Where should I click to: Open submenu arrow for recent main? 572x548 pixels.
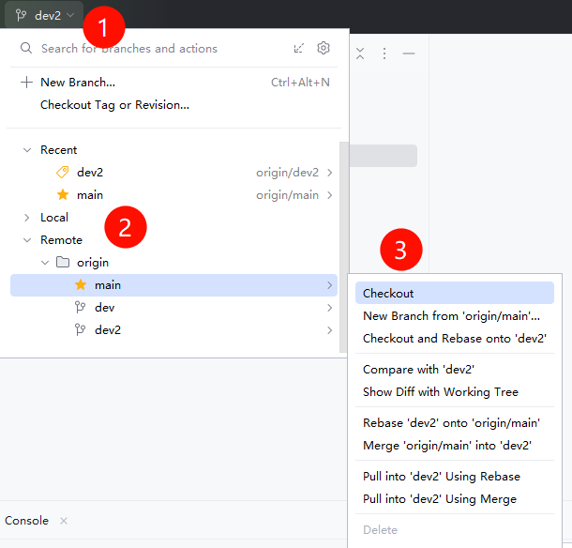tap(329, 195)
